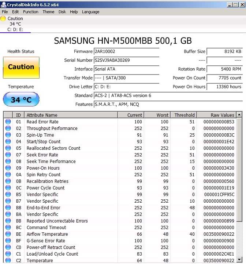
Task: Click the Features field S.M.A.R.T., APM, NCQ
Action: coord(168,104)
